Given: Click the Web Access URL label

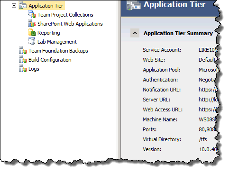Looking at the screenshot, I should [163, 109].
